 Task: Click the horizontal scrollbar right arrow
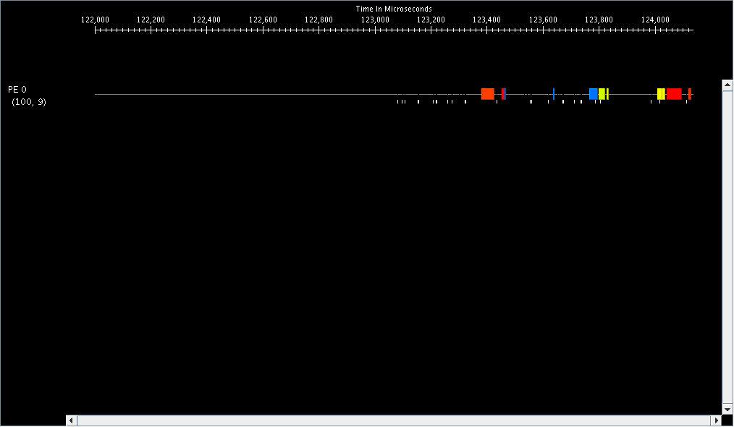[x=717, y=420]
